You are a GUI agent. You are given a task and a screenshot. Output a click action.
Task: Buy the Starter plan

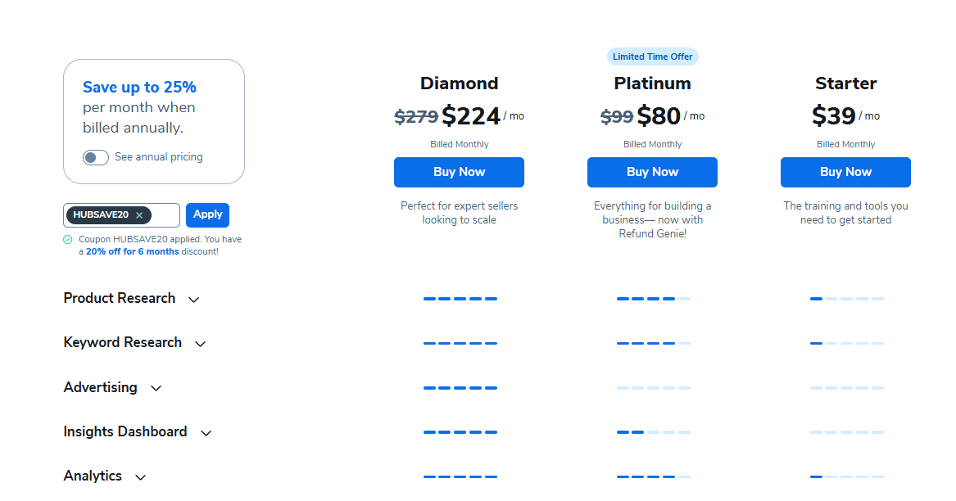[845, 172]
